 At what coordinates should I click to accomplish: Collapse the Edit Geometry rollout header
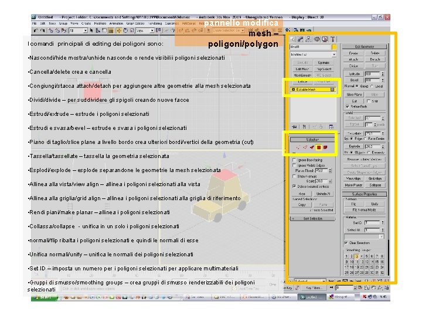365,46
